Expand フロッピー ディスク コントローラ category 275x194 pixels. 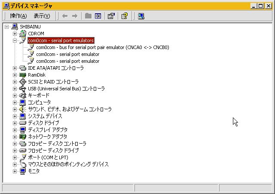pyautogui.click(x=15, y=144)
